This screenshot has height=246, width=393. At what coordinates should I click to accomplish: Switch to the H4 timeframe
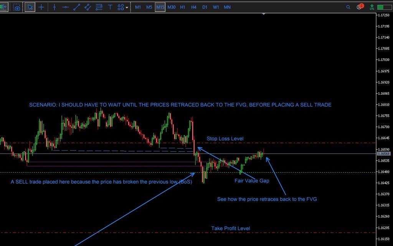coord(194,7)
